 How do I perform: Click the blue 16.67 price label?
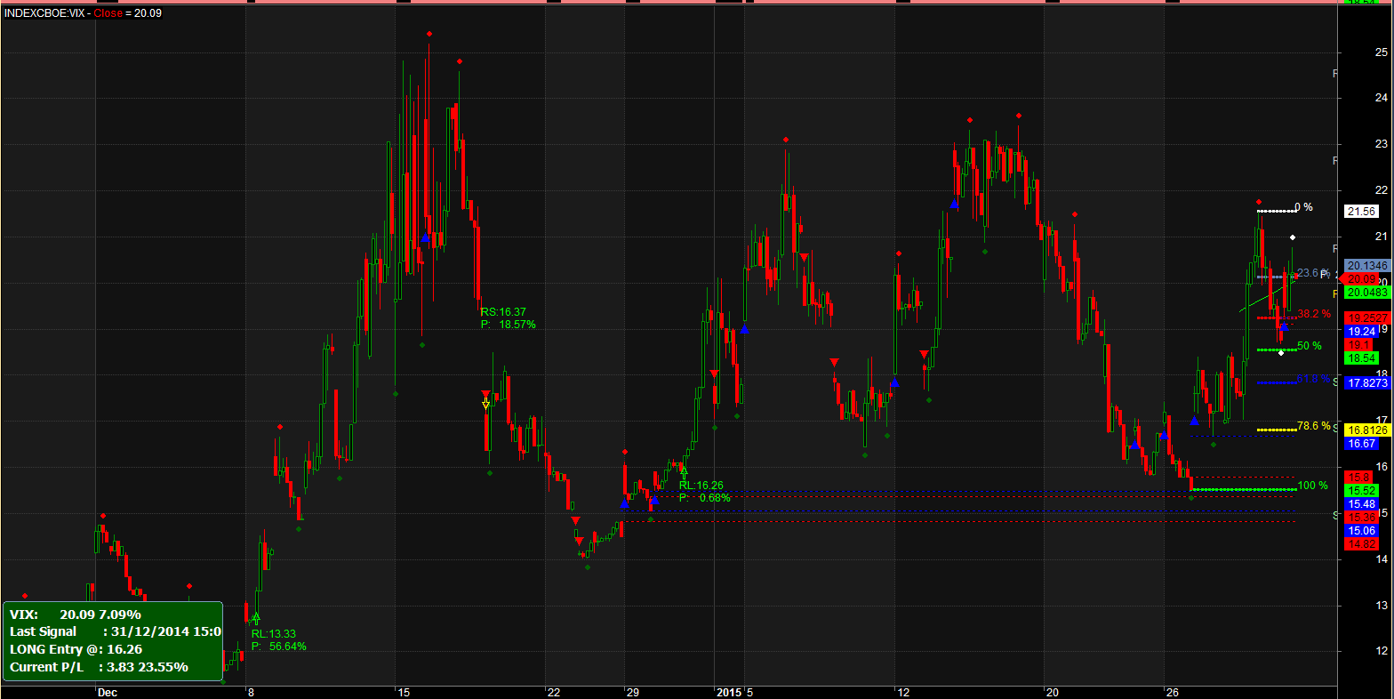(1361, 443)
